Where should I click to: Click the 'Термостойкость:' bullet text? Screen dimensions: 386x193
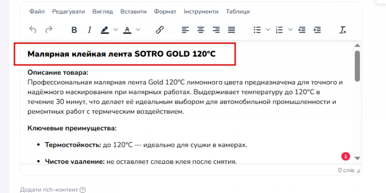(73, 145)
